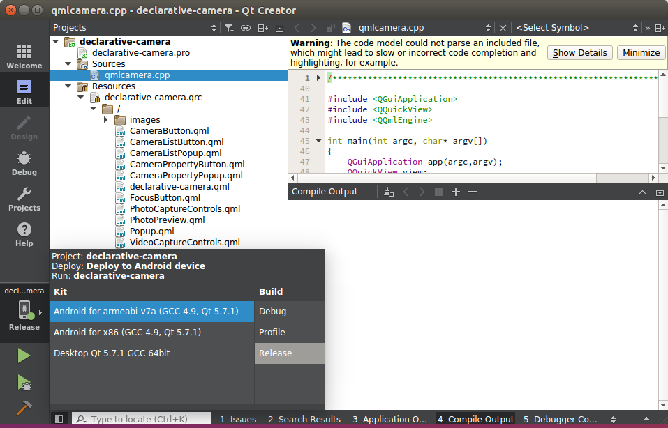Viewport: 668px width, 428px height.
Task: Collapse the root slash folder
Action: [x=94, y=109]
